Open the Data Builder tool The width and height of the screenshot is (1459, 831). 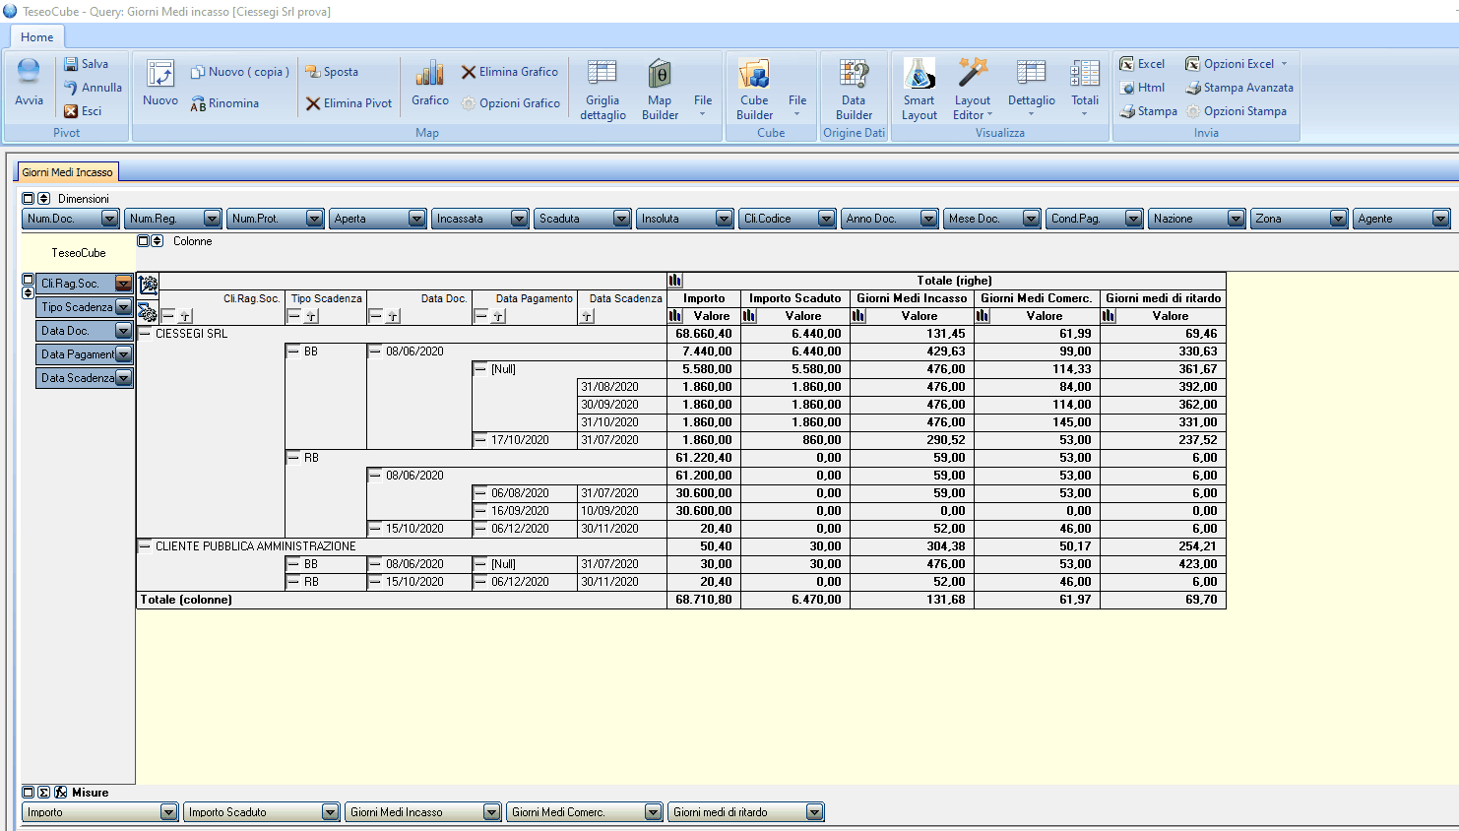854,90
